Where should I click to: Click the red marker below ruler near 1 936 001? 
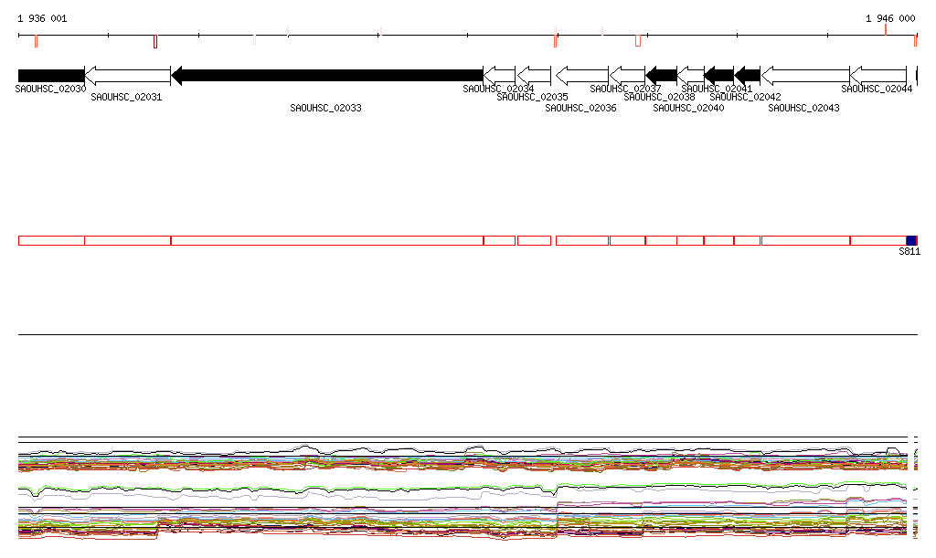click(x=37, y=41)
